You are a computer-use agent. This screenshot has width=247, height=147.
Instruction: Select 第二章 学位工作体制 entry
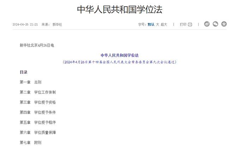(x=38, y=92)
